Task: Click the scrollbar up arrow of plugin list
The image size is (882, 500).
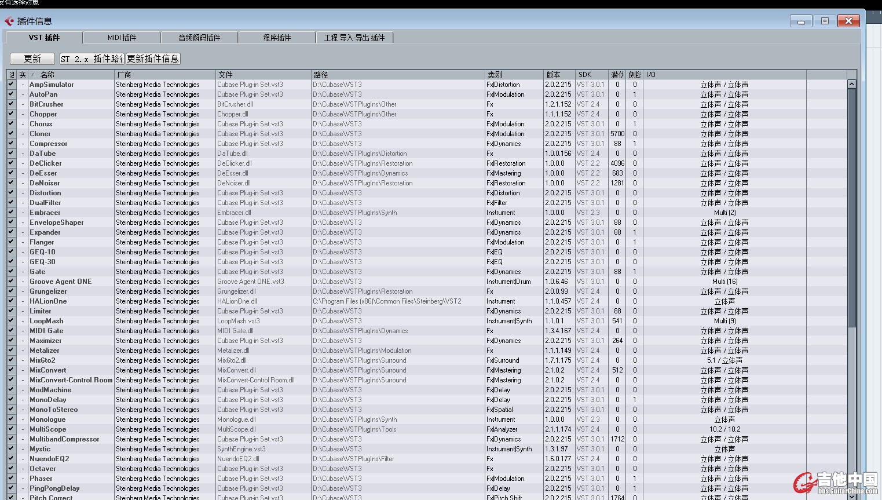Action: [852, 85]
